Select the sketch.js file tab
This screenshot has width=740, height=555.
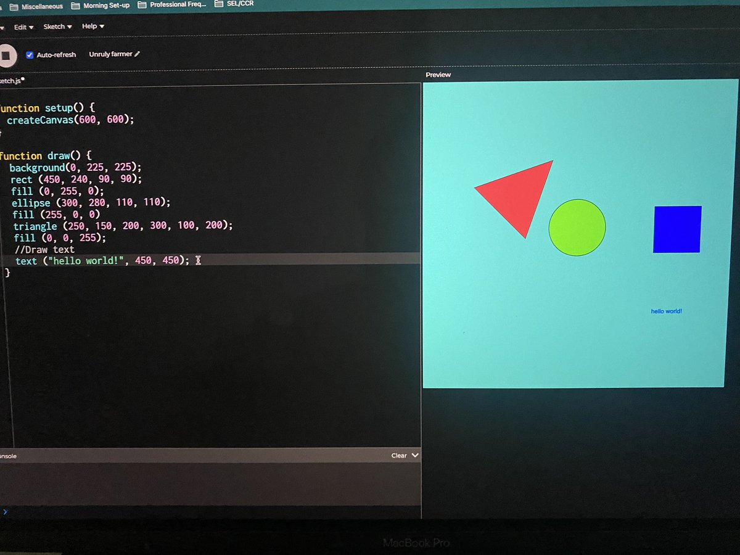coord(12,80)
